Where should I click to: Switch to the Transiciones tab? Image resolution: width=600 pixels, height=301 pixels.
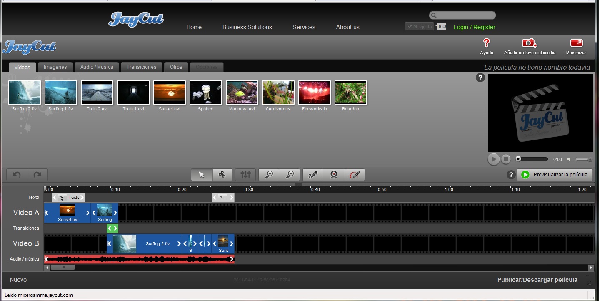click(141, 67)
